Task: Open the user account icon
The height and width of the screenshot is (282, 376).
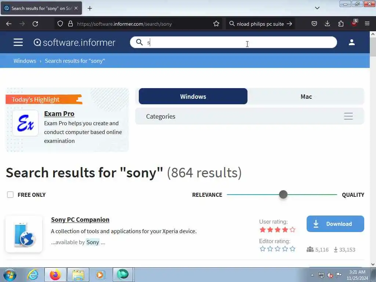Action: (x=351, y=42)
